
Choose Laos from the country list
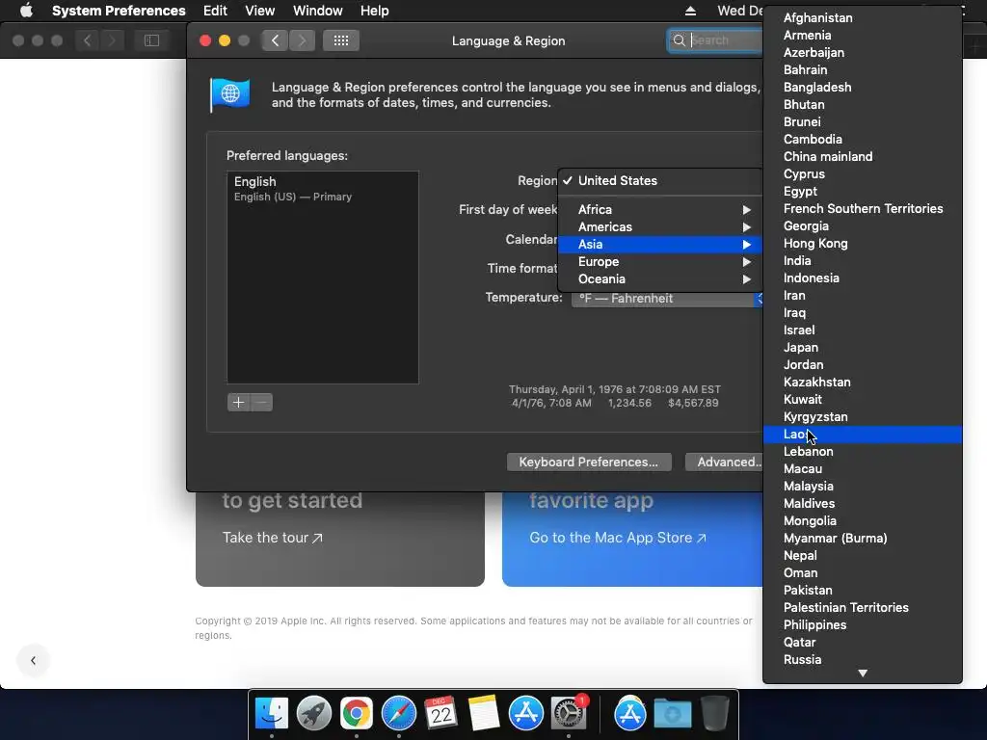863,435
